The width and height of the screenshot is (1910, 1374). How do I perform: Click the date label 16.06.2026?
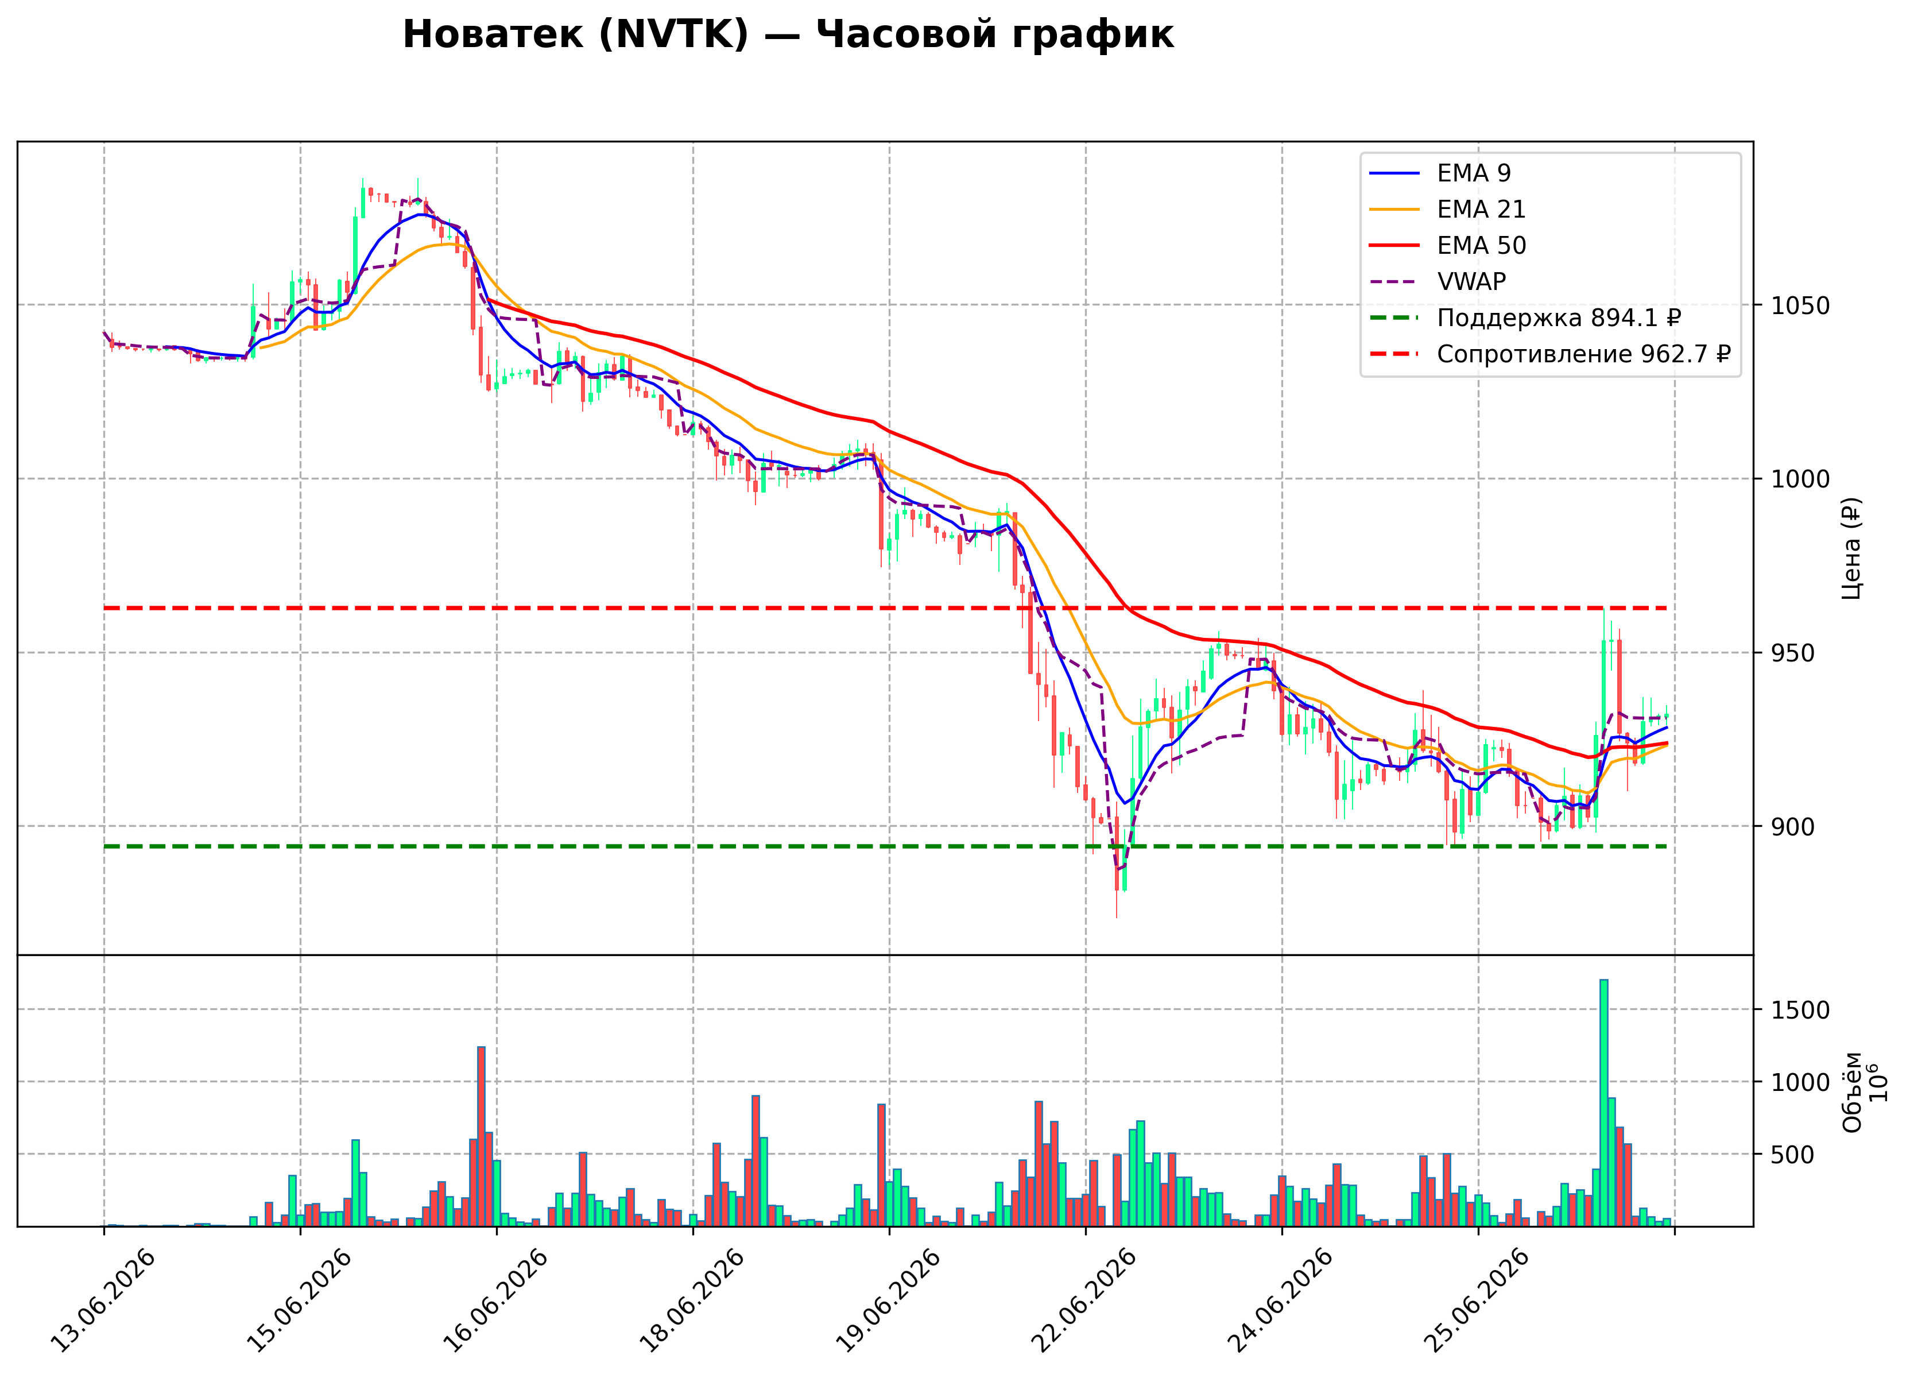[x=495, y=1302]
